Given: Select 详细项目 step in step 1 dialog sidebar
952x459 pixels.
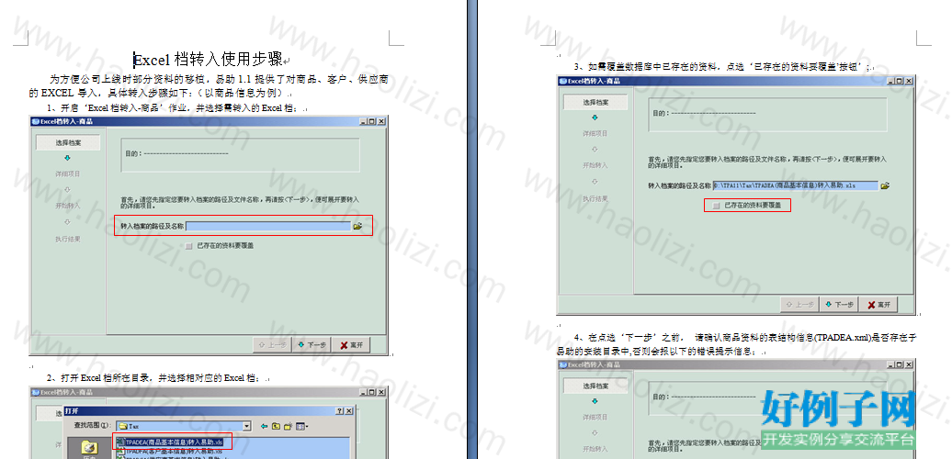Looking at the screenshot, I should (x=67, y=174).
